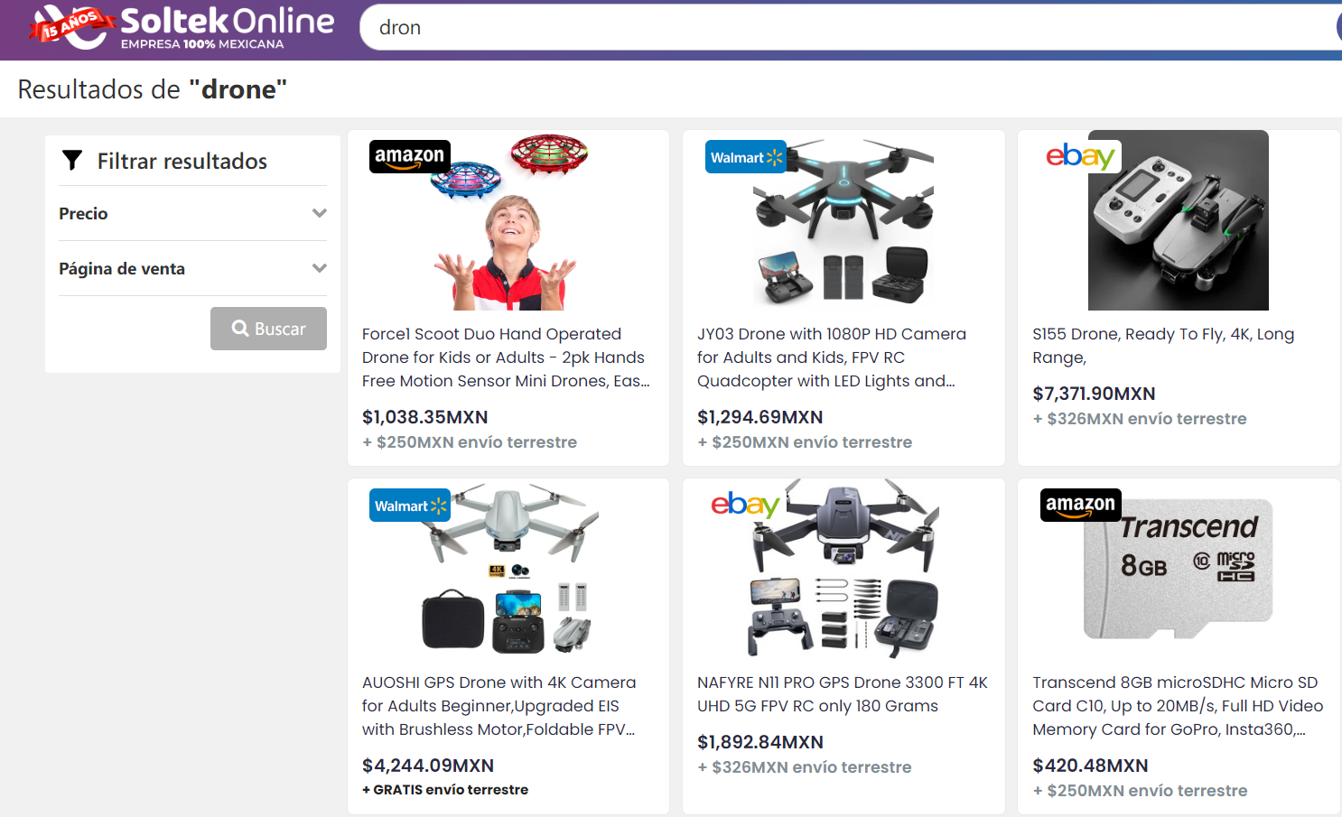Click the Amazon badge on Transcend card
1342x817 pixels.
pos(1081,505)
